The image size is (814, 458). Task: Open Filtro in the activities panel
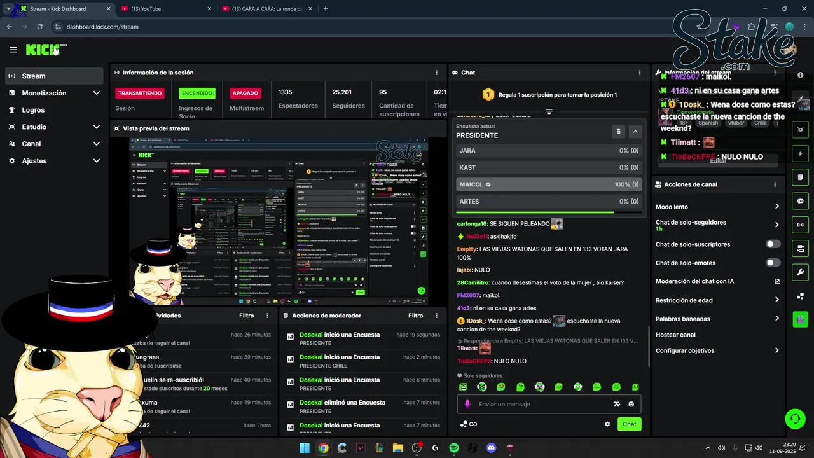(246, 316)
